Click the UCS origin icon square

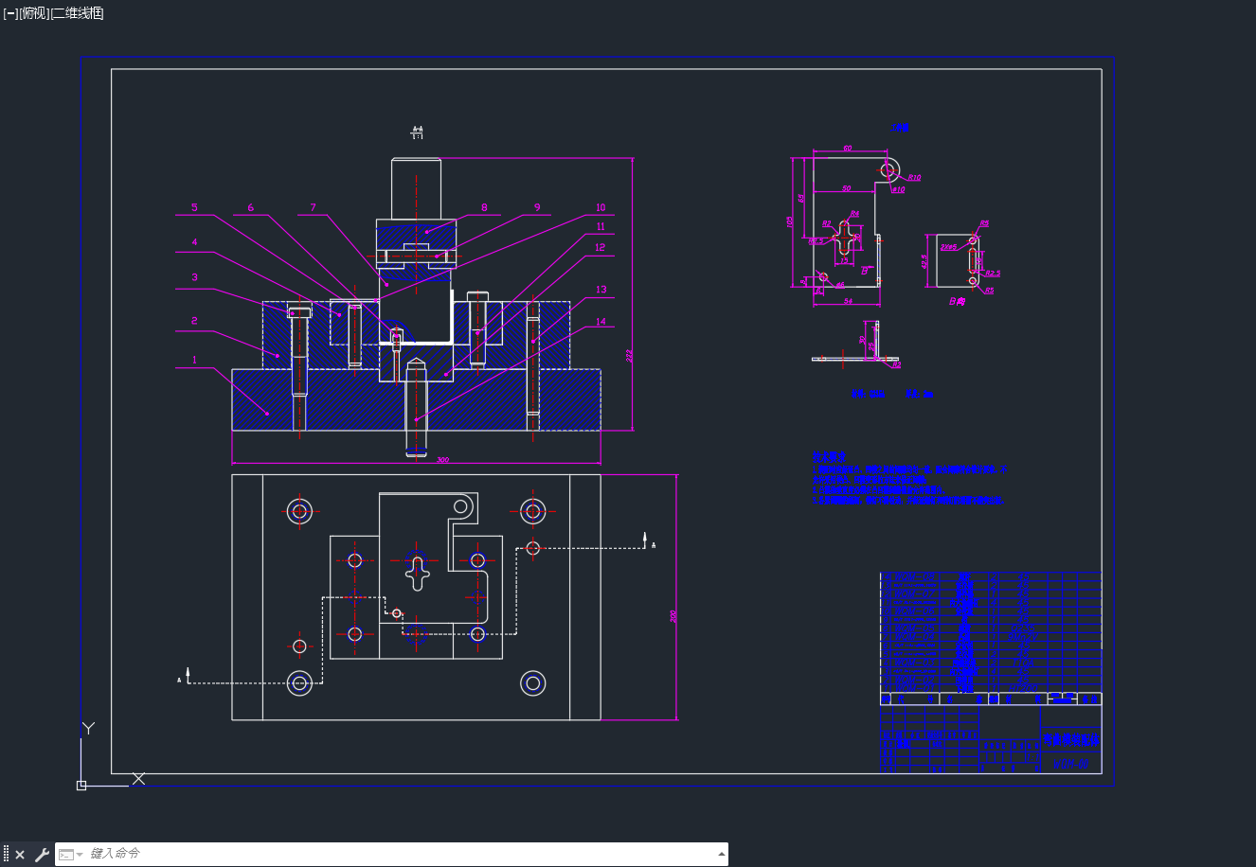point(81,785)
